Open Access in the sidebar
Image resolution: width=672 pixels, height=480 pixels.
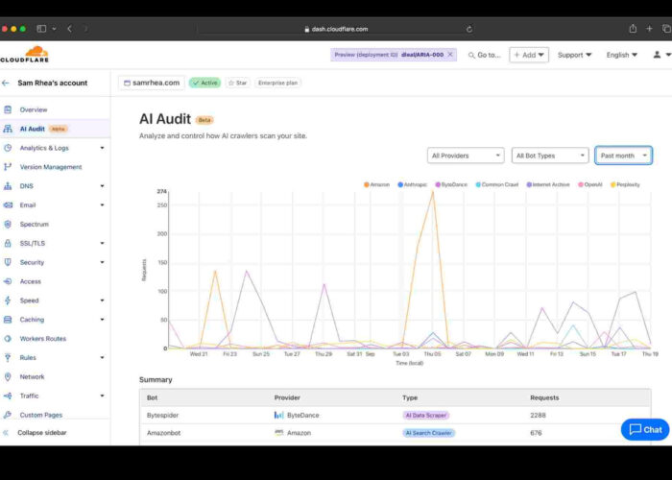point(30,281)
